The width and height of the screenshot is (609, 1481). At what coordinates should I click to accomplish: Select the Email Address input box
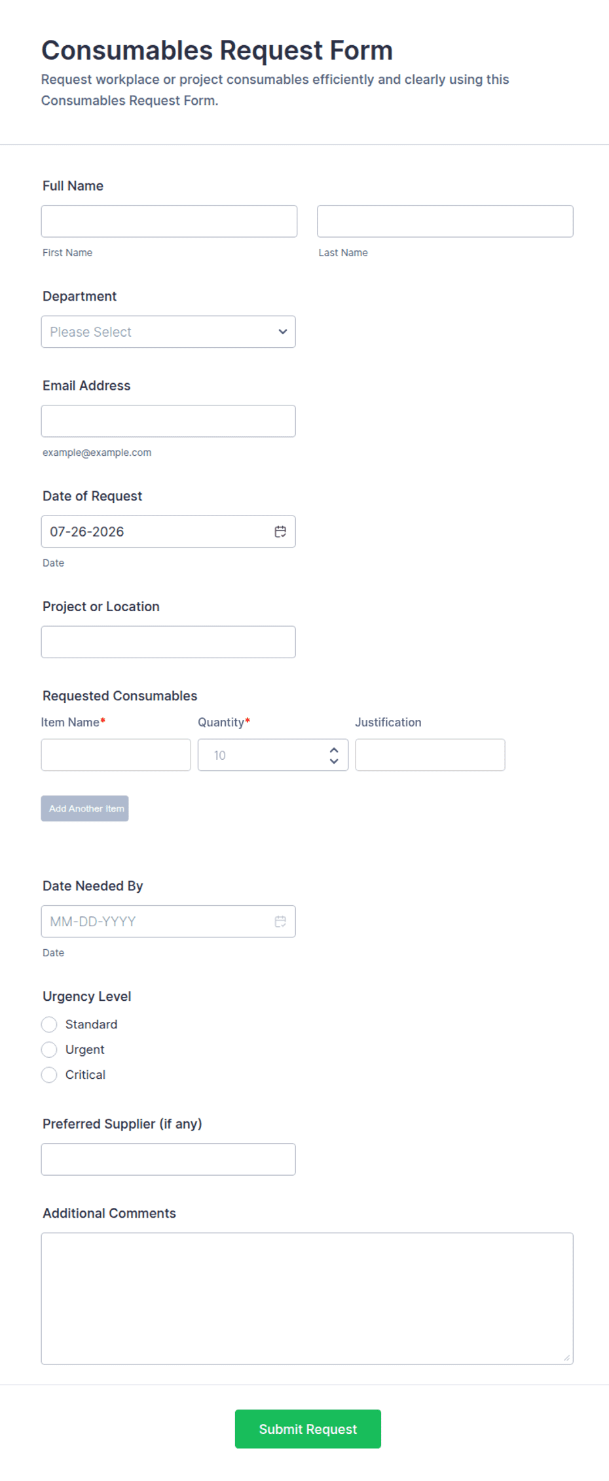tap(168, 421)
